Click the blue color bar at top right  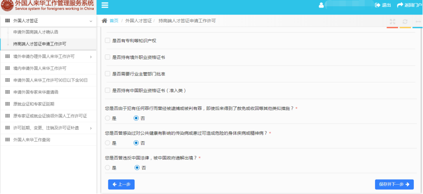(418, 27)
